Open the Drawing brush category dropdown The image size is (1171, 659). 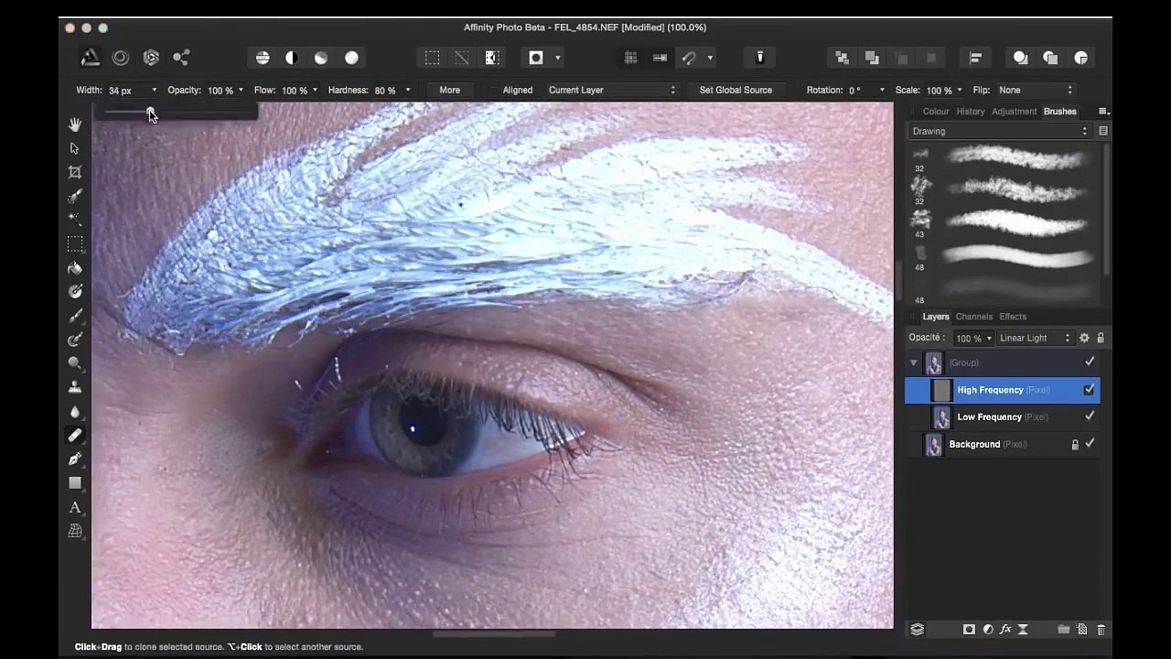[x=1000, y=131]
